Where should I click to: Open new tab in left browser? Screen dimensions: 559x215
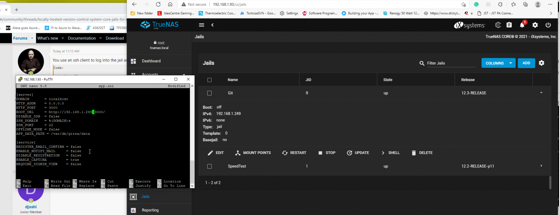tap(17, 10)
